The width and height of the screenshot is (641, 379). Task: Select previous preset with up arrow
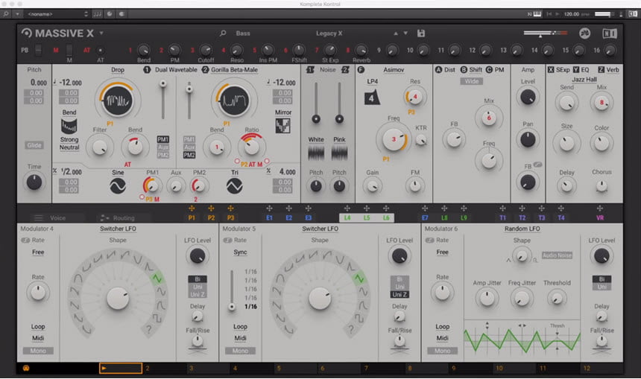395,33
